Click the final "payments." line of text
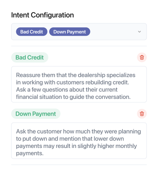The width and height of the screenshot is (158, 176). [30, 153]
